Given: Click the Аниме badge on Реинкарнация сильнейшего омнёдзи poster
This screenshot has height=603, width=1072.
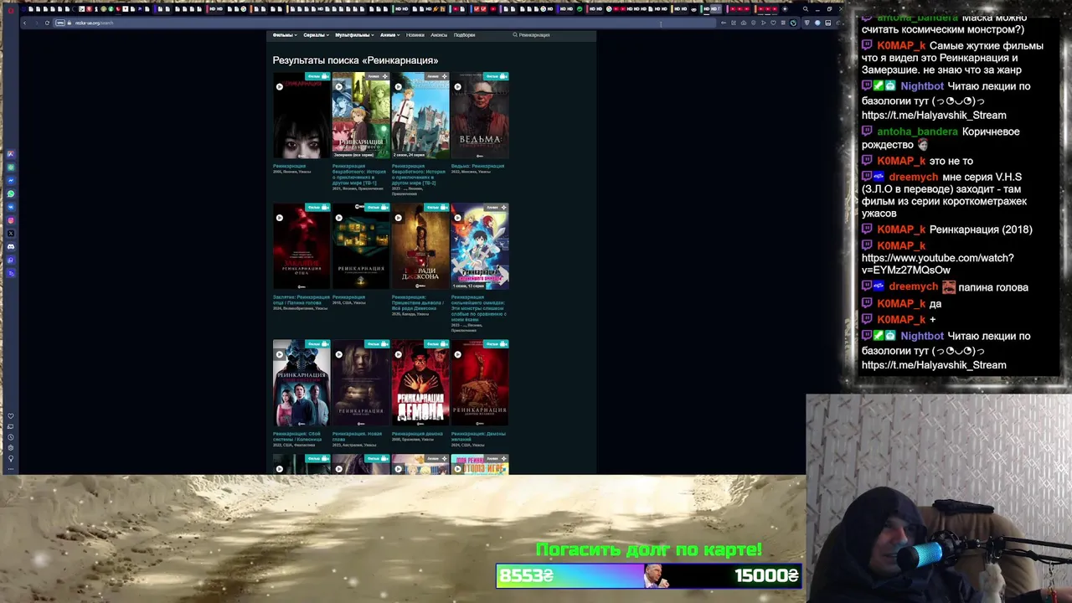Looking at the screenshot, I should [496, 207].
